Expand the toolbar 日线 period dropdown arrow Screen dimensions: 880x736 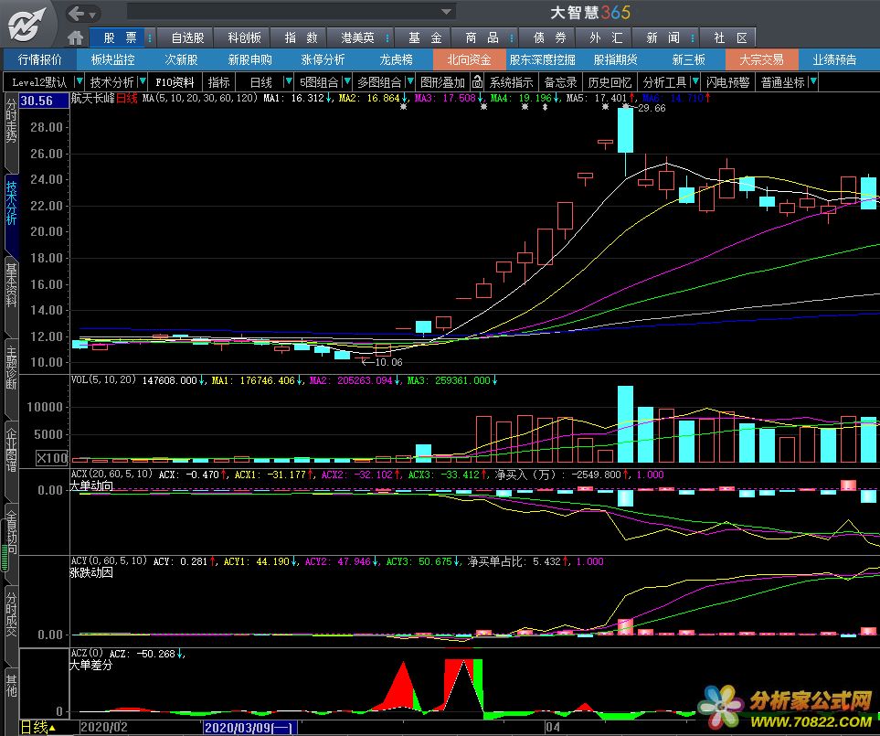pos(289,82)
